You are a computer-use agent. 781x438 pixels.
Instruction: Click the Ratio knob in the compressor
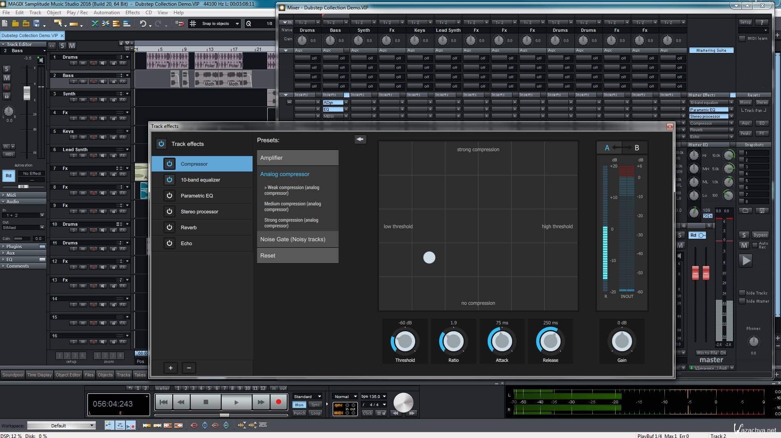pyautogui.click(x=453, y=341)
